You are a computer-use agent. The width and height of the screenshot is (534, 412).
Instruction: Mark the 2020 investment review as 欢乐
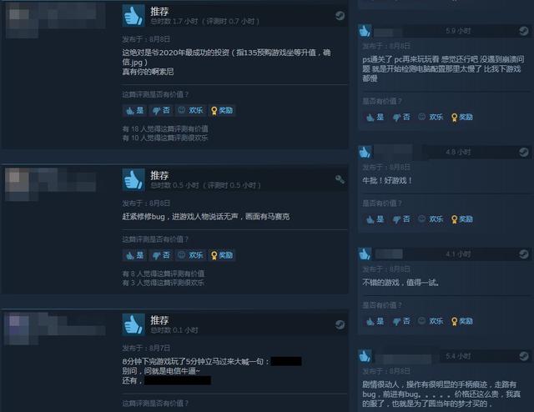point(191,110)
